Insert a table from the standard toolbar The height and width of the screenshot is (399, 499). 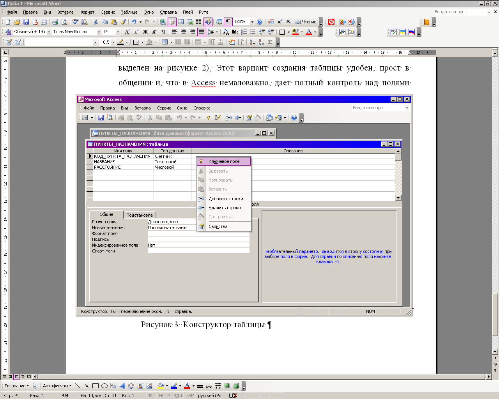[x=181, y=22]
